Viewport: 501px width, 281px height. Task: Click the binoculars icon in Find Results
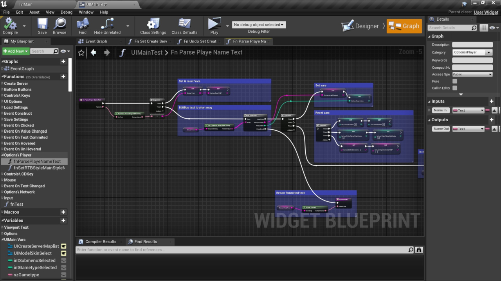(419, 250)
